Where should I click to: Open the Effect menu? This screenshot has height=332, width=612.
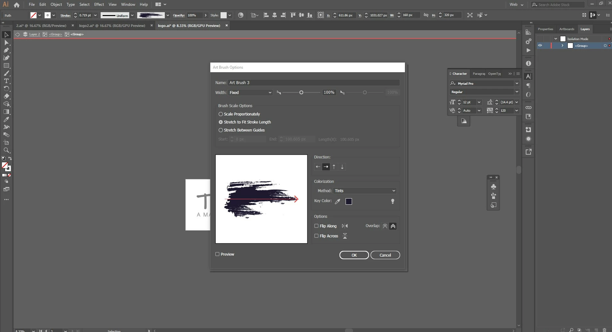(x=99, y=4)
